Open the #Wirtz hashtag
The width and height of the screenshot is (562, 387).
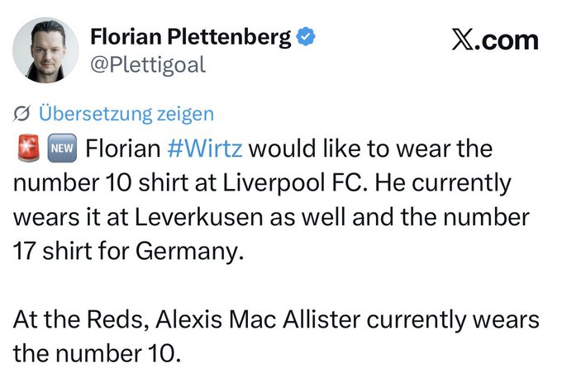(205, 149)
